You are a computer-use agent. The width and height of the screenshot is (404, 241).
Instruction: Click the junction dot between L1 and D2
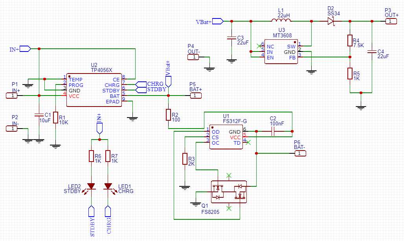(312, 21)
